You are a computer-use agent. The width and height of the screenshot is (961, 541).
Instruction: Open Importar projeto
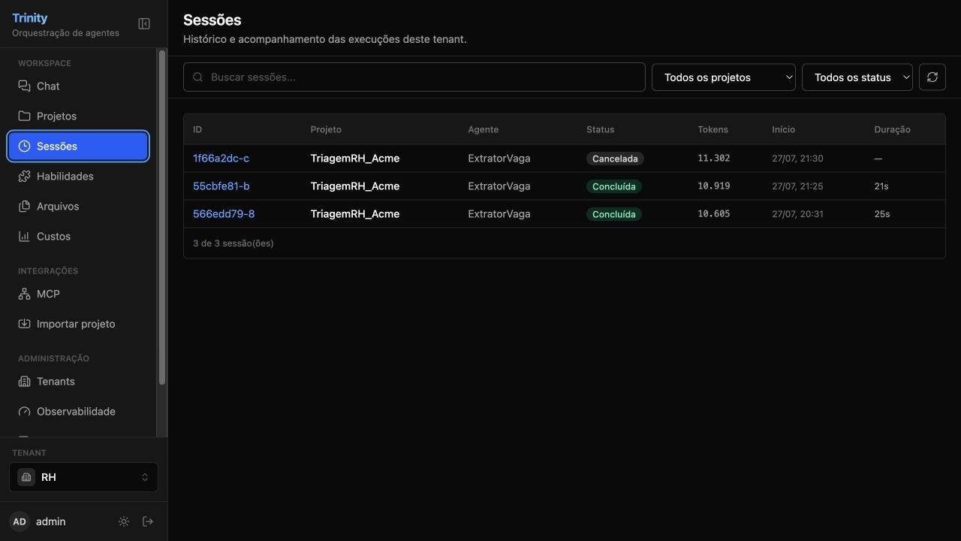click(78, 325)
